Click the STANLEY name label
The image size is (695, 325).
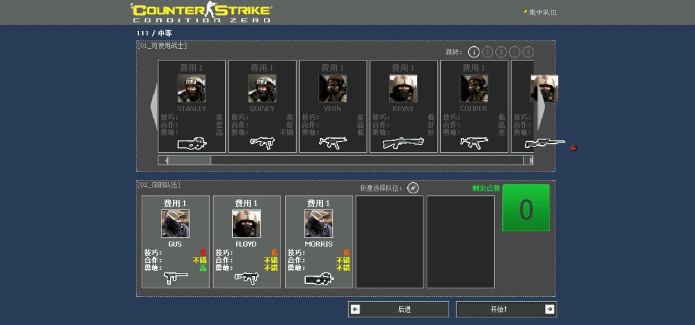click(x=192, y=109)
